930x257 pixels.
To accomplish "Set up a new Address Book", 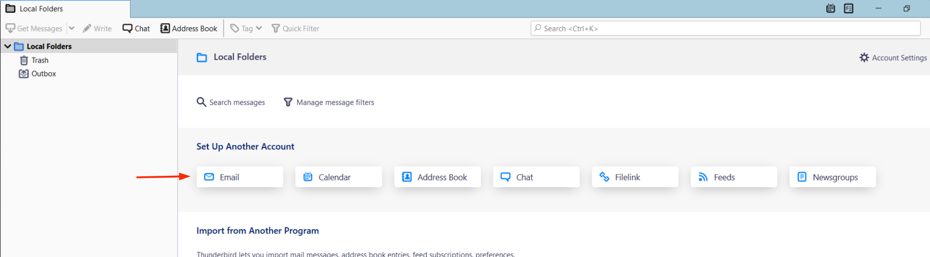I will pos(438,177).
